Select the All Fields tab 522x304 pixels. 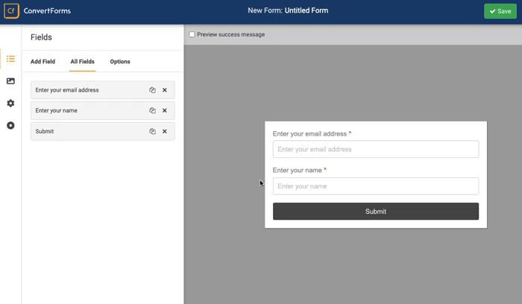[x=82, y=62]
